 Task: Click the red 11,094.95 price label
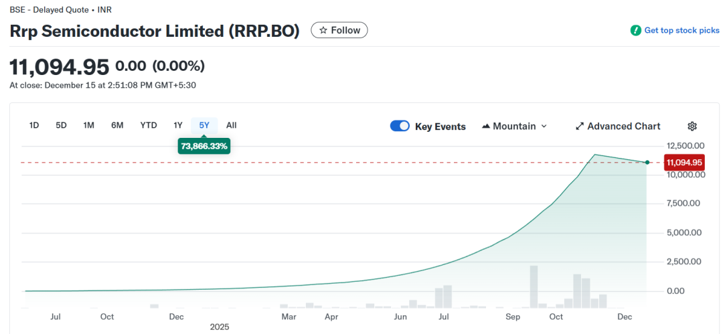pos(684,162)
